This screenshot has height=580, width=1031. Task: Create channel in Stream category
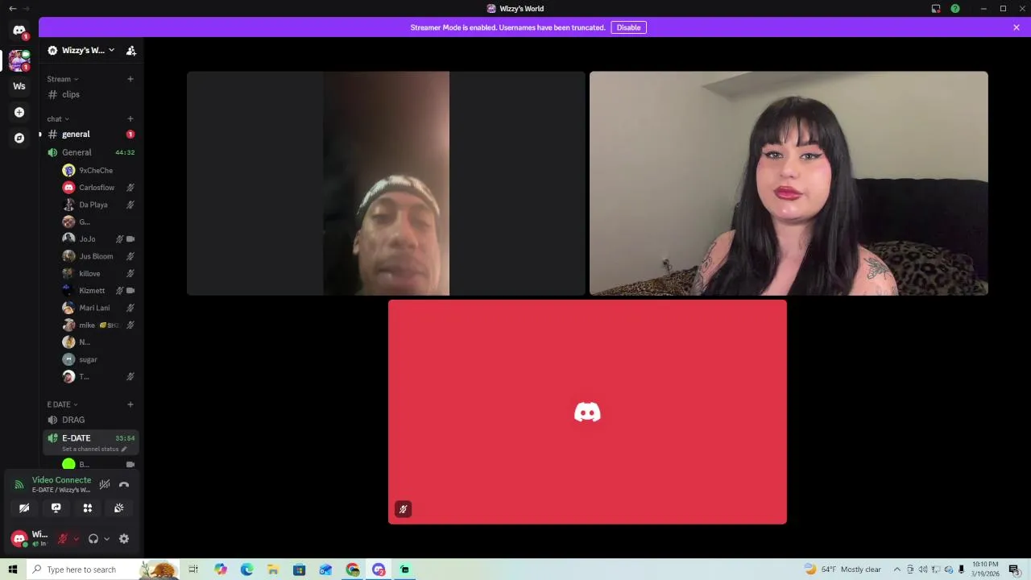pos(130,79)
